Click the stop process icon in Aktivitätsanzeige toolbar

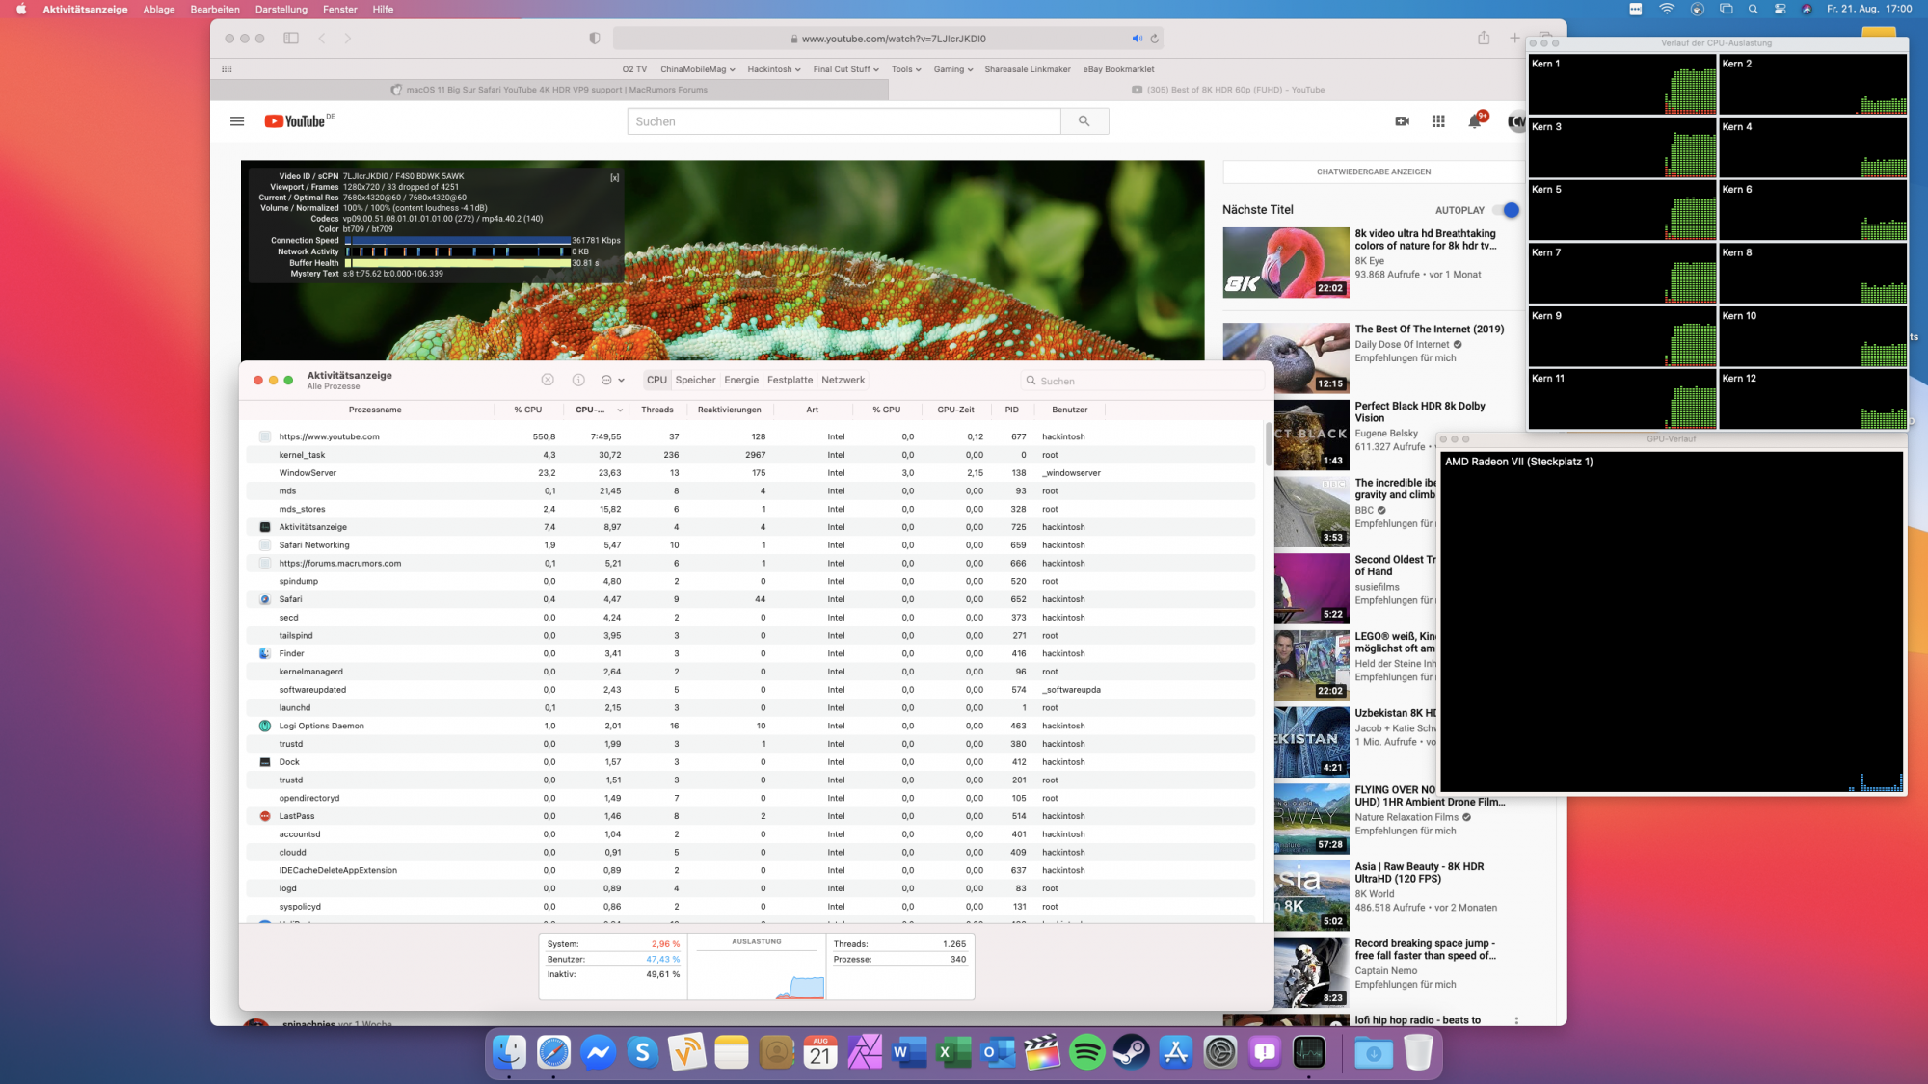548,380
